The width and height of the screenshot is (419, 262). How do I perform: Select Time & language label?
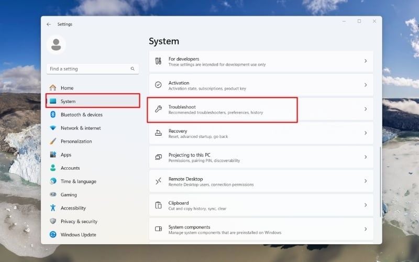(x=78, y=181)
